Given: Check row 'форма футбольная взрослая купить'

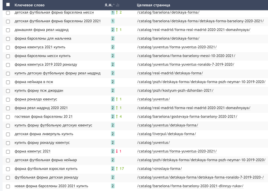Looking at the screenshot, I should (x=8, y=169).
